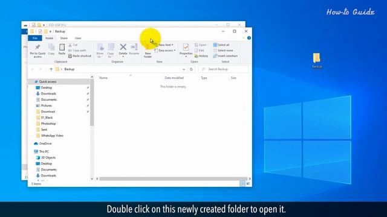Click Invert selection in ribbon
The image size is (387, 217).
click(226, 56)
